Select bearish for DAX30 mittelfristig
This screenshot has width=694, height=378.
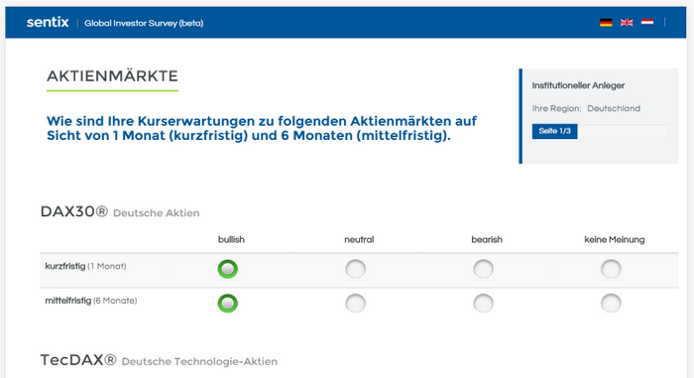[x=484, y=304]
